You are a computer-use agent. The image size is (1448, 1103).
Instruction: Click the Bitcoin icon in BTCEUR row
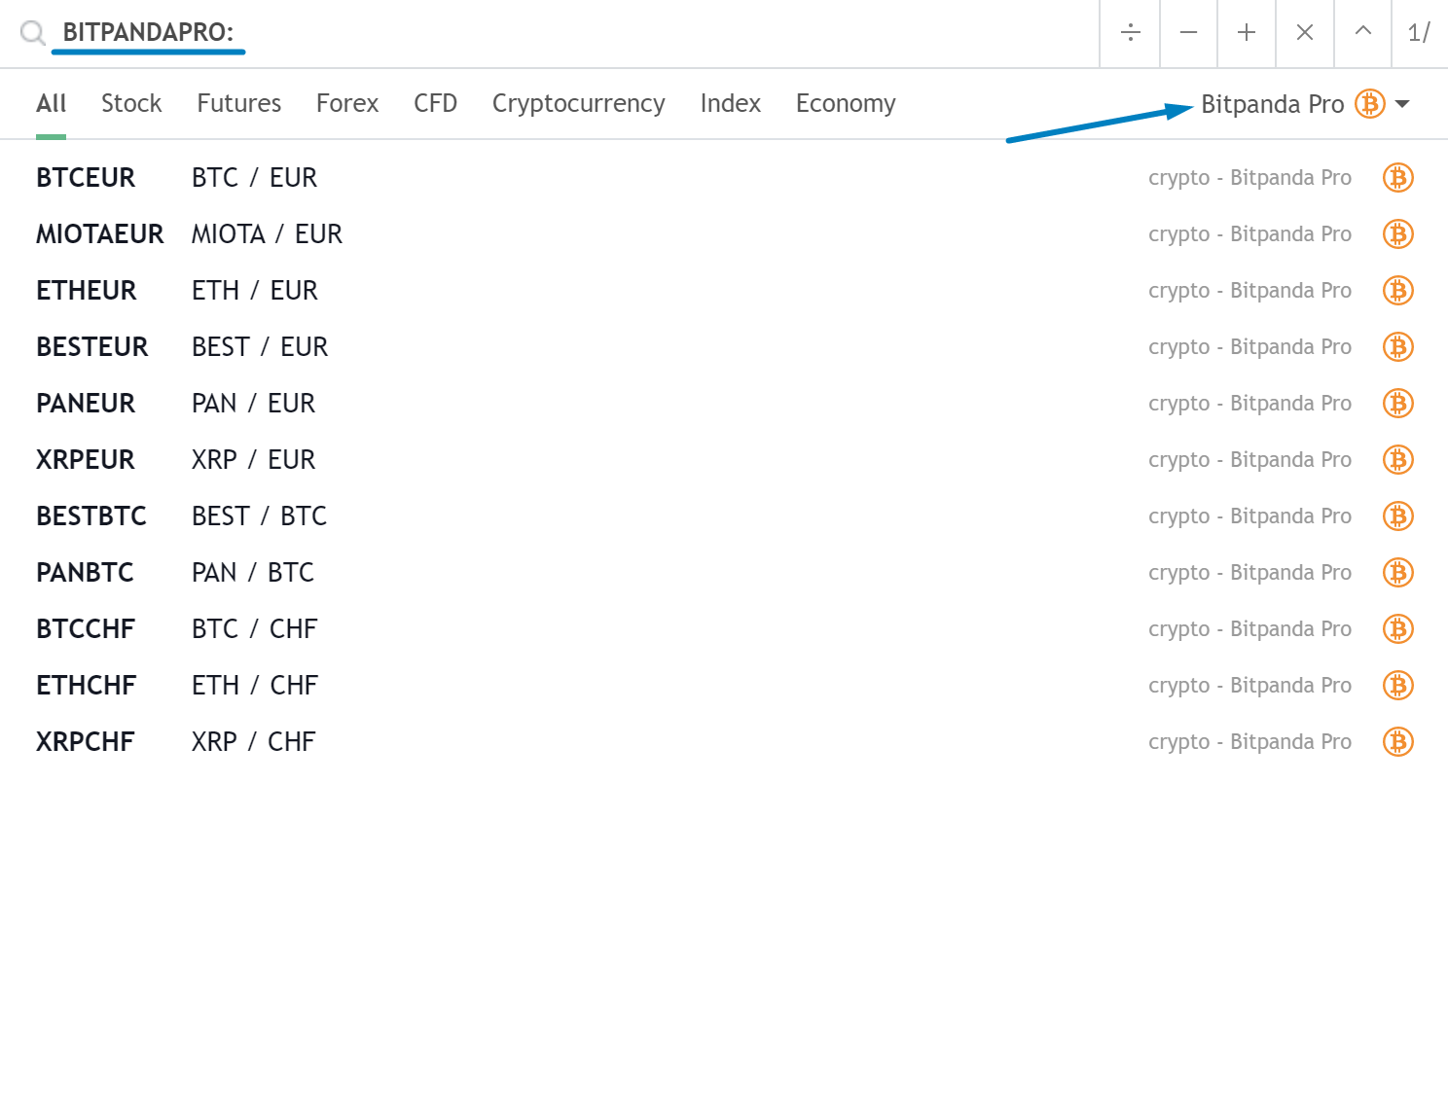pyautogui.click(x=1398, y=178)
